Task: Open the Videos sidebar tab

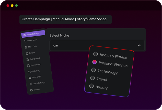Action: [x=36, y=89]
